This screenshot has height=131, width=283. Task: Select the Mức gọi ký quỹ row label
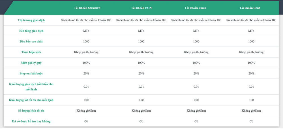coord(31,63)
